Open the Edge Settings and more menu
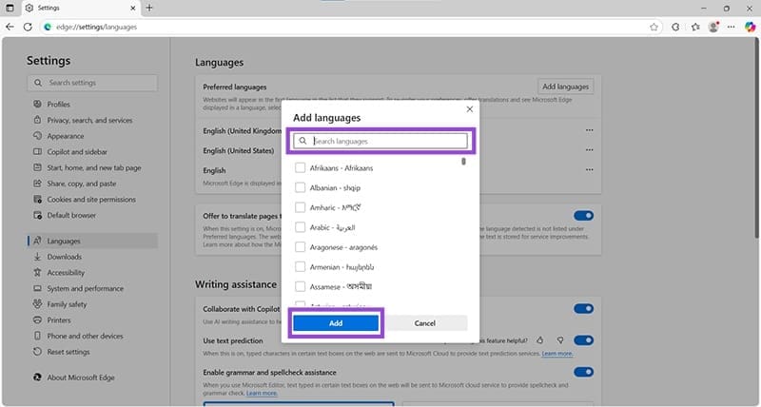Screen dimensions: 761x407 [732, 27]
